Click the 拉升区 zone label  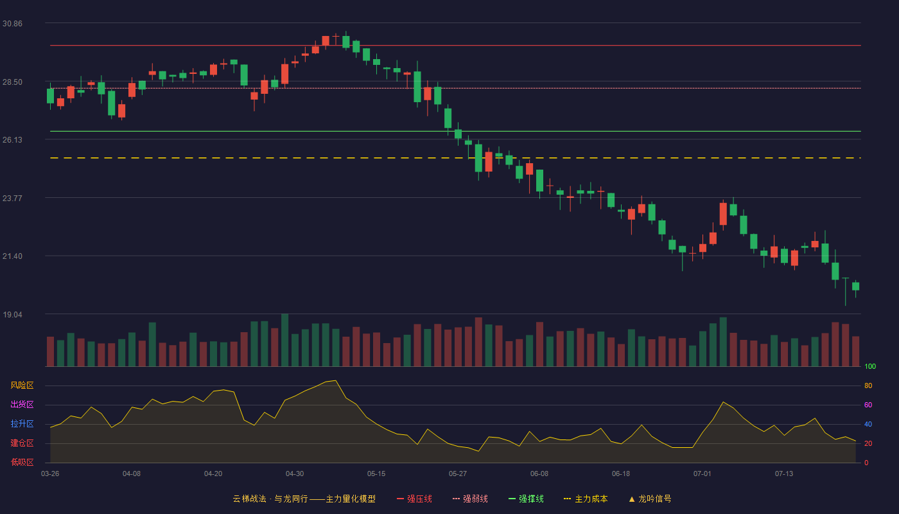tap(22, 424)
